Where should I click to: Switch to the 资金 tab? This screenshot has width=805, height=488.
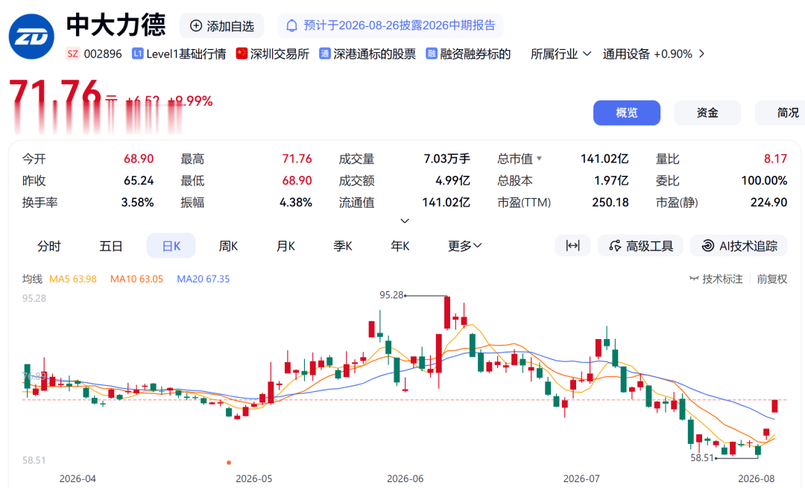point(707,113)
